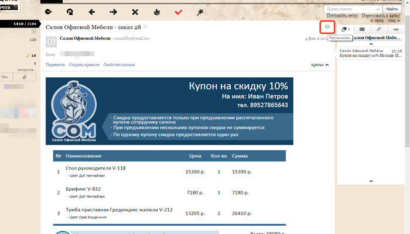Screen dimensions: 410x234
Task: Click the item name Стол руководителя V-118
Action: (95, 168)
